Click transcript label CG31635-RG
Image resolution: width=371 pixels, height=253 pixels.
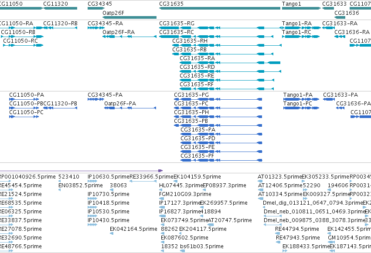click(x=177, y=24)
